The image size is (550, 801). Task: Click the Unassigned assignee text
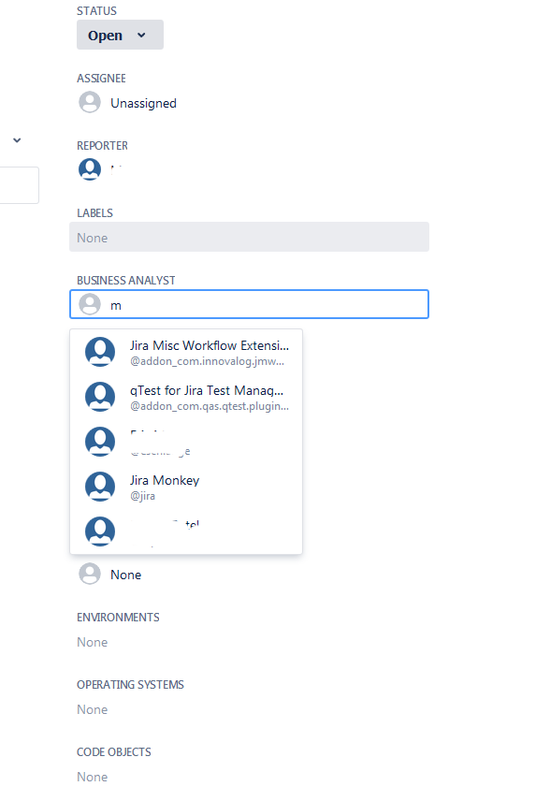coord(143,103)
